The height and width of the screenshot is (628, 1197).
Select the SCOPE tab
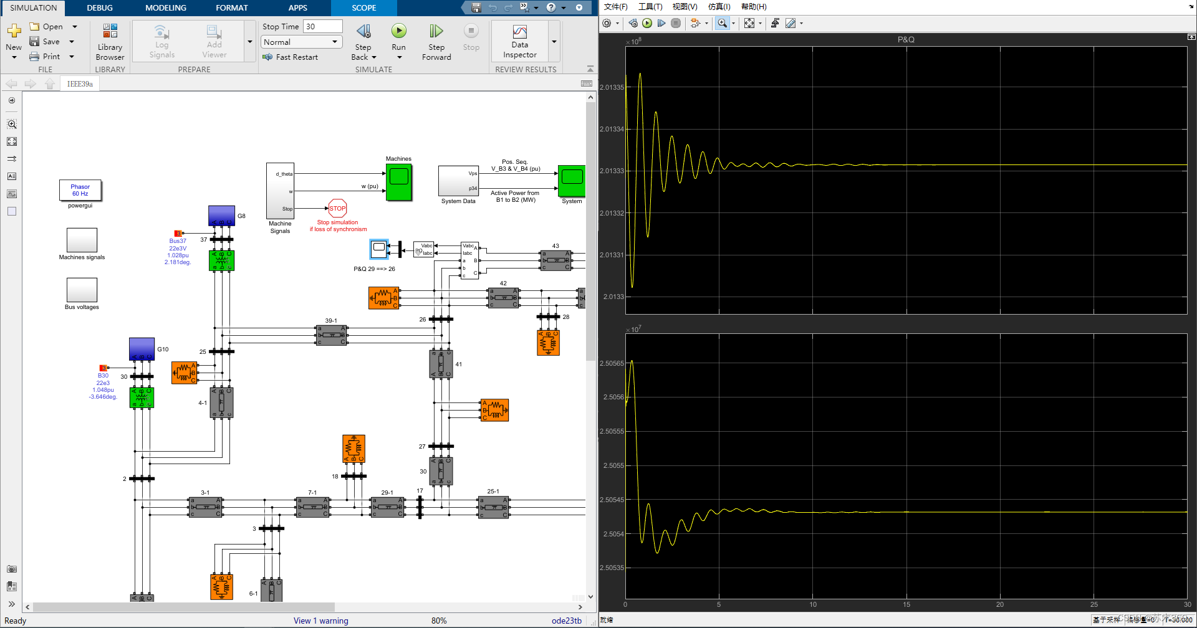pos(364,8)
